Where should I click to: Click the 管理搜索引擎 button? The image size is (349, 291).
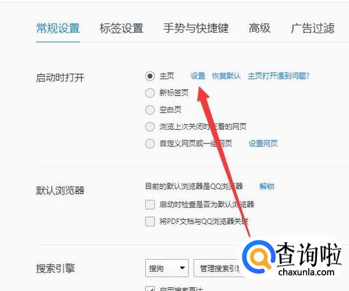tap(219, 268)
